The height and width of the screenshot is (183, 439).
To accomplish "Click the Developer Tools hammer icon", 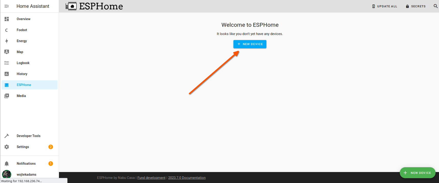I will coord(7,136).
